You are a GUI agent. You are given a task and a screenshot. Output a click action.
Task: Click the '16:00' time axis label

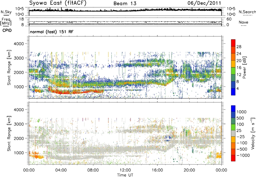coord(157,170)
